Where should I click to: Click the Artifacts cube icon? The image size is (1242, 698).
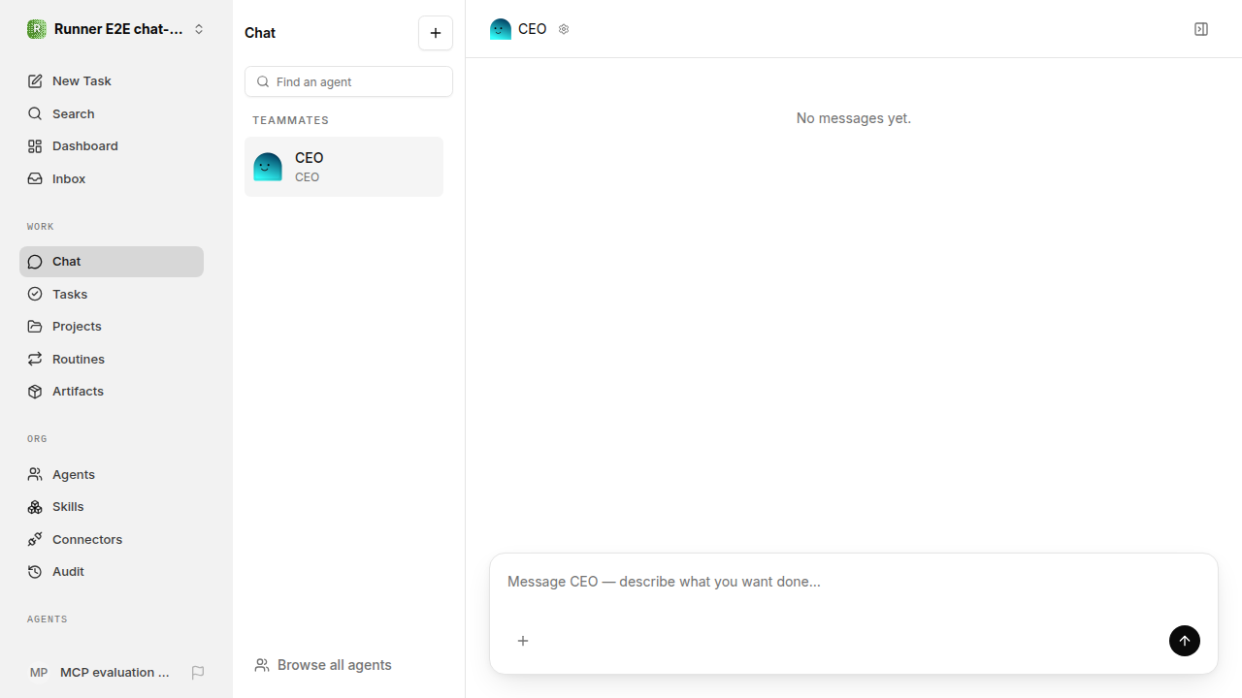(x=35, y=391)
